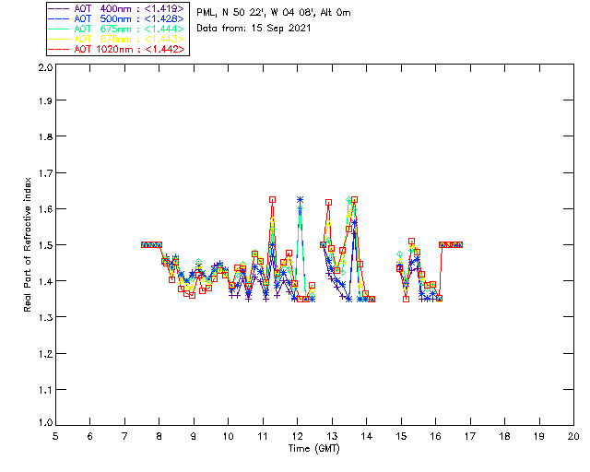Click the AOT 1020nm legend entry
This screenshot has height=472, width=590.
point(117,49)
